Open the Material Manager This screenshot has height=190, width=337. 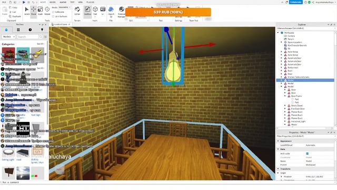point(122,12)
